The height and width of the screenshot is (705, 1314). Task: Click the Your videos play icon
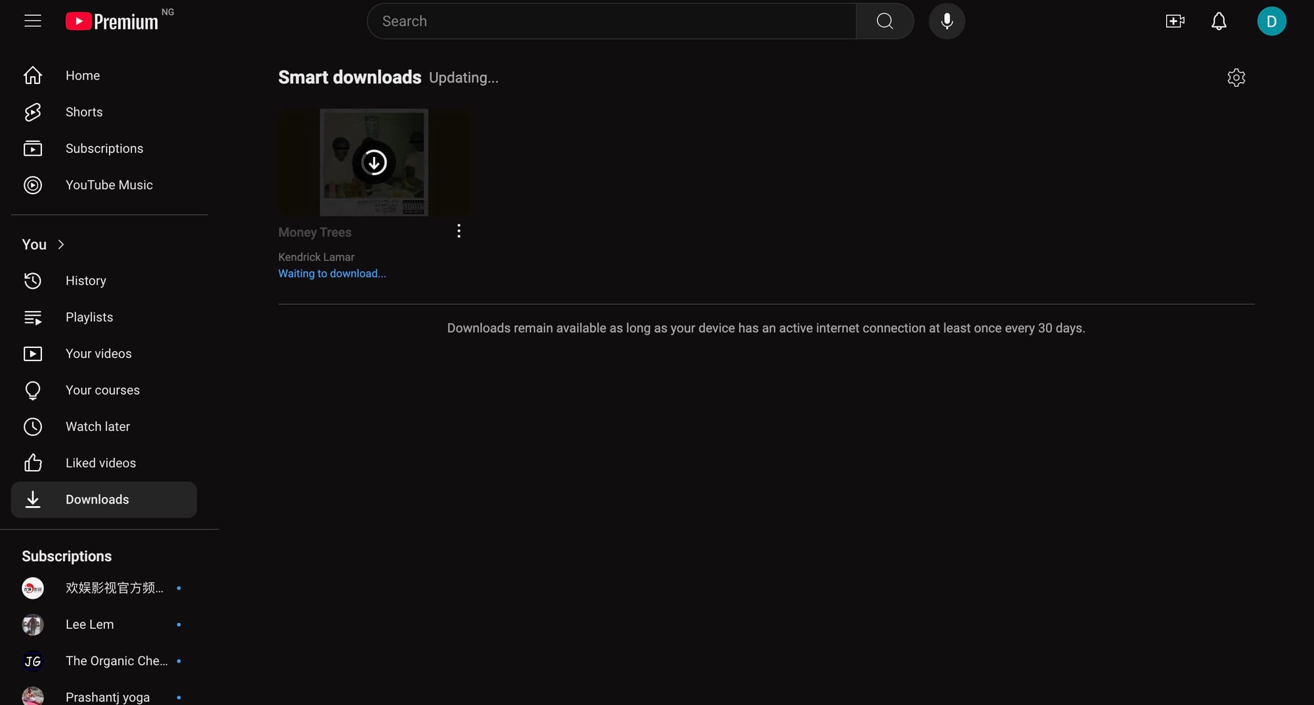[x=33, y=354]
